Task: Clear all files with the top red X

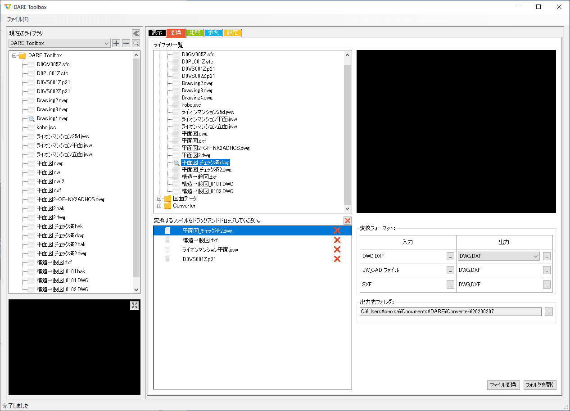Action: [x=347, y=221]
